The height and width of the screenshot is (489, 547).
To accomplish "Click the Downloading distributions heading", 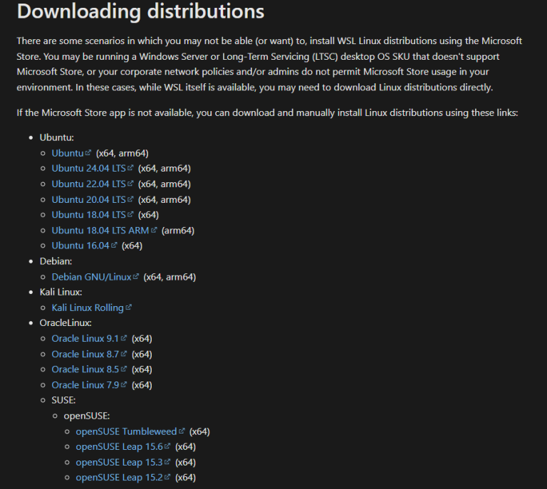I will (x=140, y=11).
